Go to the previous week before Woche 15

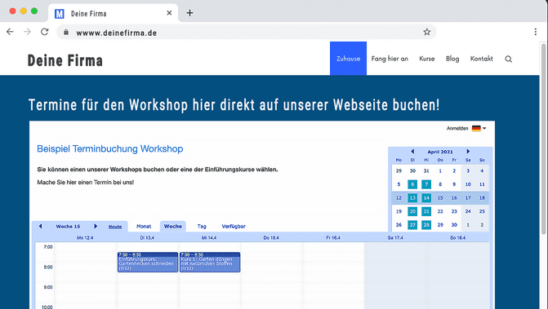tap(40, 226)
